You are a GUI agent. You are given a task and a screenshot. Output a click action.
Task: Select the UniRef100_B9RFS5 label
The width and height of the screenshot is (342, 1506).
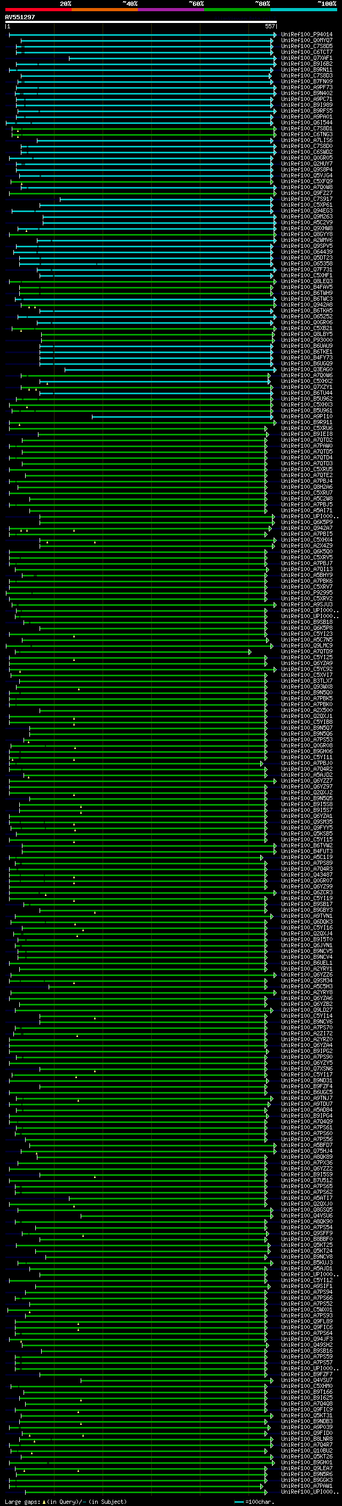pyautogui.click(x=307, y=111)
